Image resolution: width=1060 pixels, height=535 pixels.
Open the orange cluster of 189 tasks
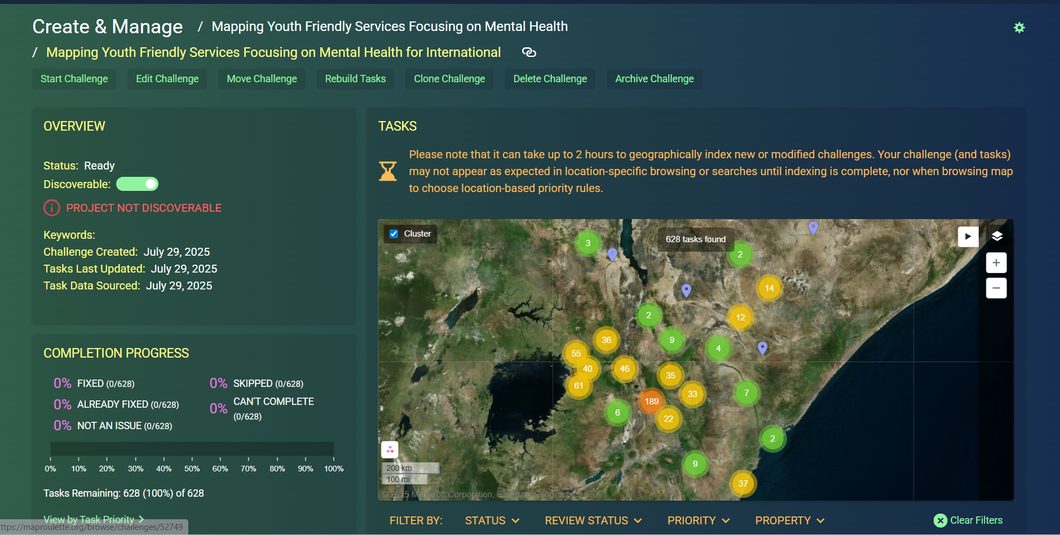[x=652, y=402]
